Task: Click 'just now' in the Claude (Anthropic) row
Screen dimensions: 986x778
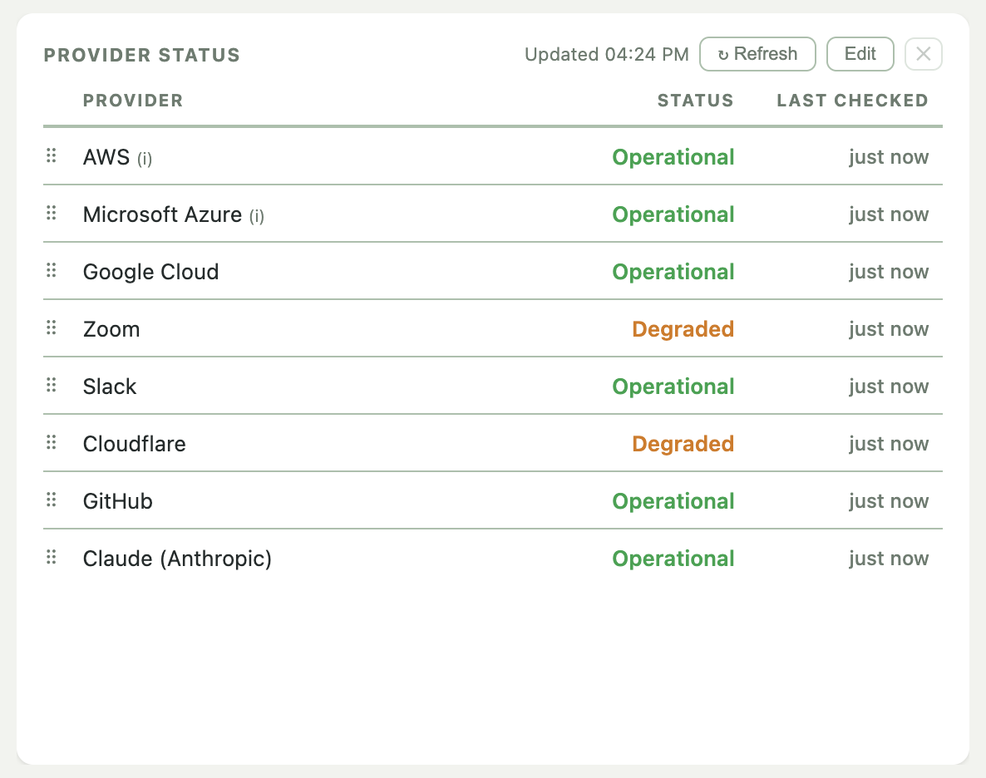Action: 889,559
